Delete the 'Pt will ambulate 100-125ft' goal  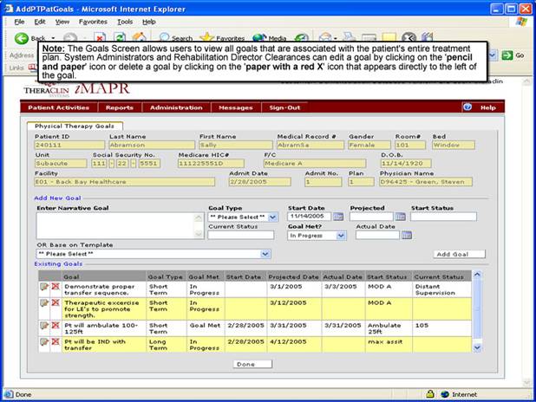click(56, 325)
